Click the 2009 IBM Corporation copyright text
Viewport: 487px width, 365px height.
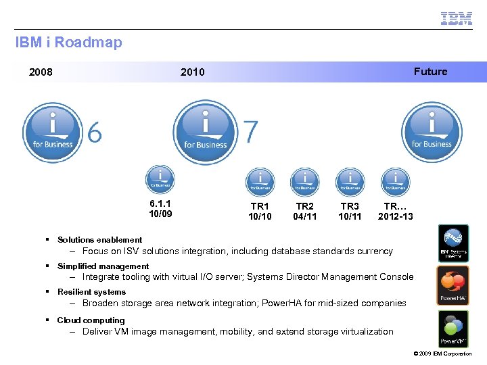point(442,354)
